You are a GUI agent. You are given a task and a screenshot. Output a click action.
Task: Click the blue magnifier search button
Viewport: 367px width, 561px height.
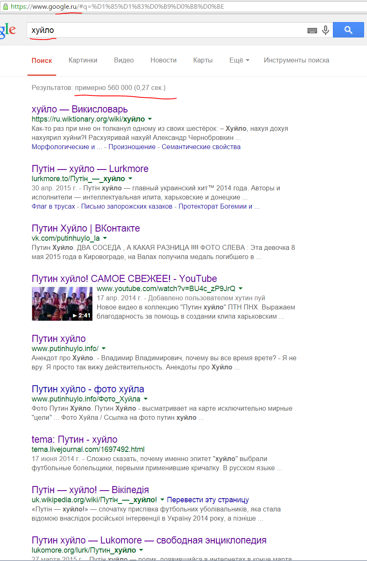(349, 30)
